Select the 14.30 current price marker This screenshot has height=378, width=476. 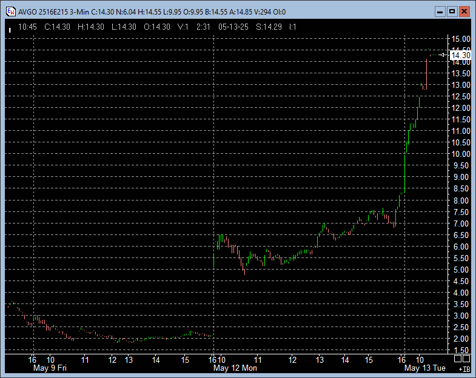click(x=460, y=55)
